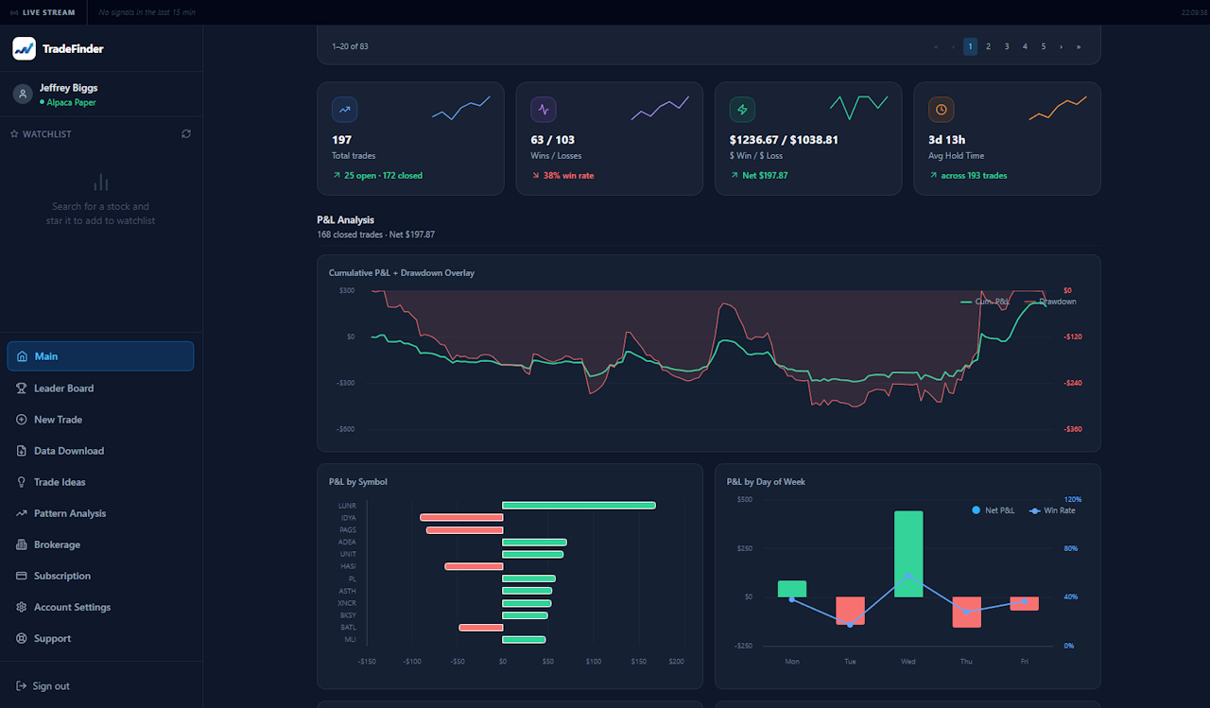This screenshot has width=1210, height=708.
Task: Click the empty watchlist bar chart icon
Action: coord(101,181)
